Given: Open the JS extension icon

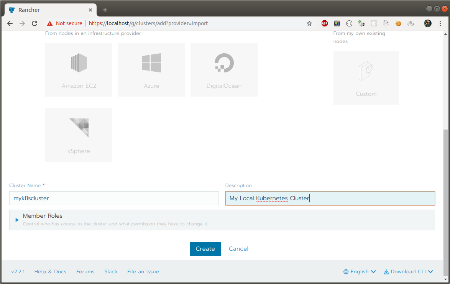Looking at the screenshot, I should click(361, 23).
